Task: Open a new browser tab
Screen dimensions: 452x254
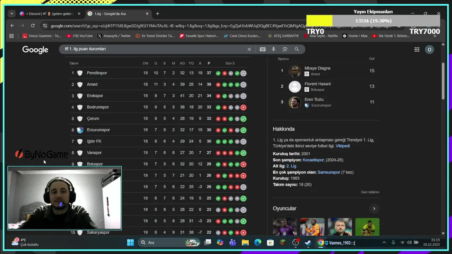Action: click(157, 14)
